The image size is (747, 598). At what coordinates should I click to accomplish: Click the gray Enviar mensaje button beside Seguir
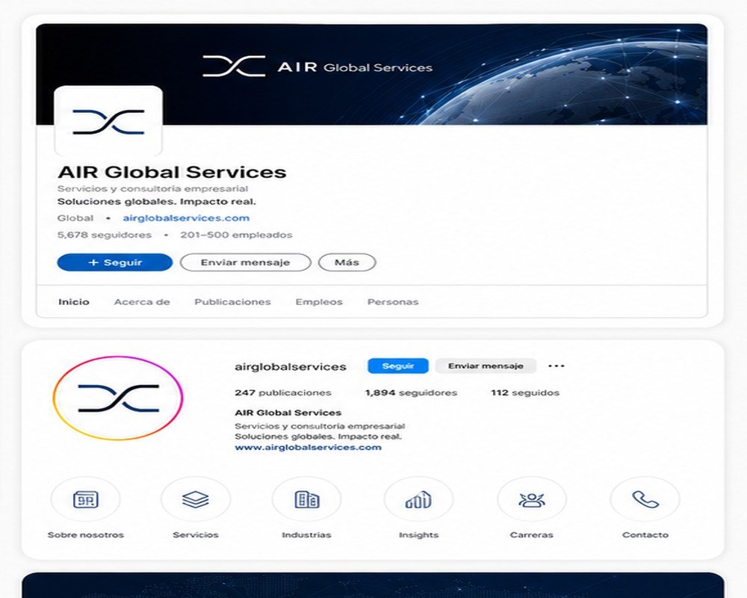tap(486, 366)
